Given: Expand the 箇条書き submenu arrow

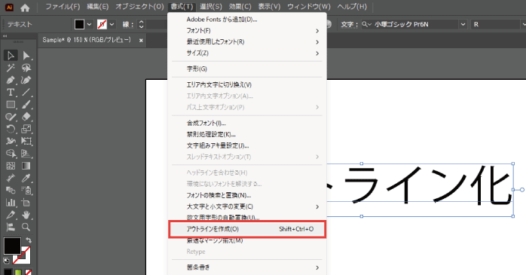Looking at the screenshot, I should pos(317,267).
